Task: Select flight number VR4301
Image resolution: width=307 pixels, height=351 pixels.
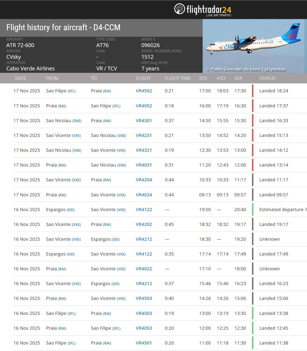Action: click(x=144, y=121)
